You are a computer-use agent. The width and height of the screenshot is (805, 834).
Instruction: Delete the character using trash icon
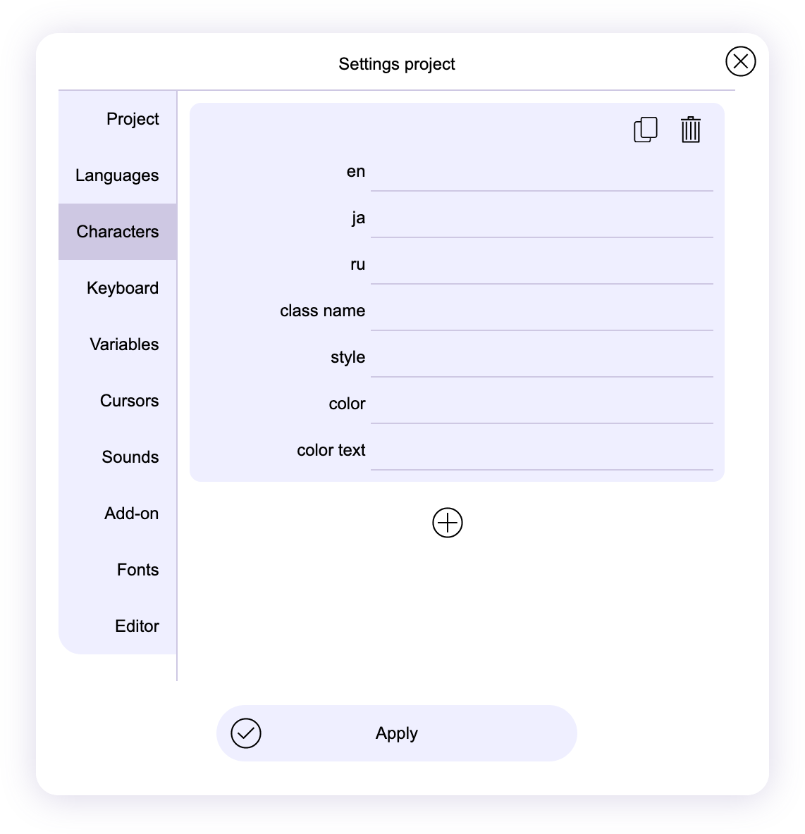tap(690, 130)
